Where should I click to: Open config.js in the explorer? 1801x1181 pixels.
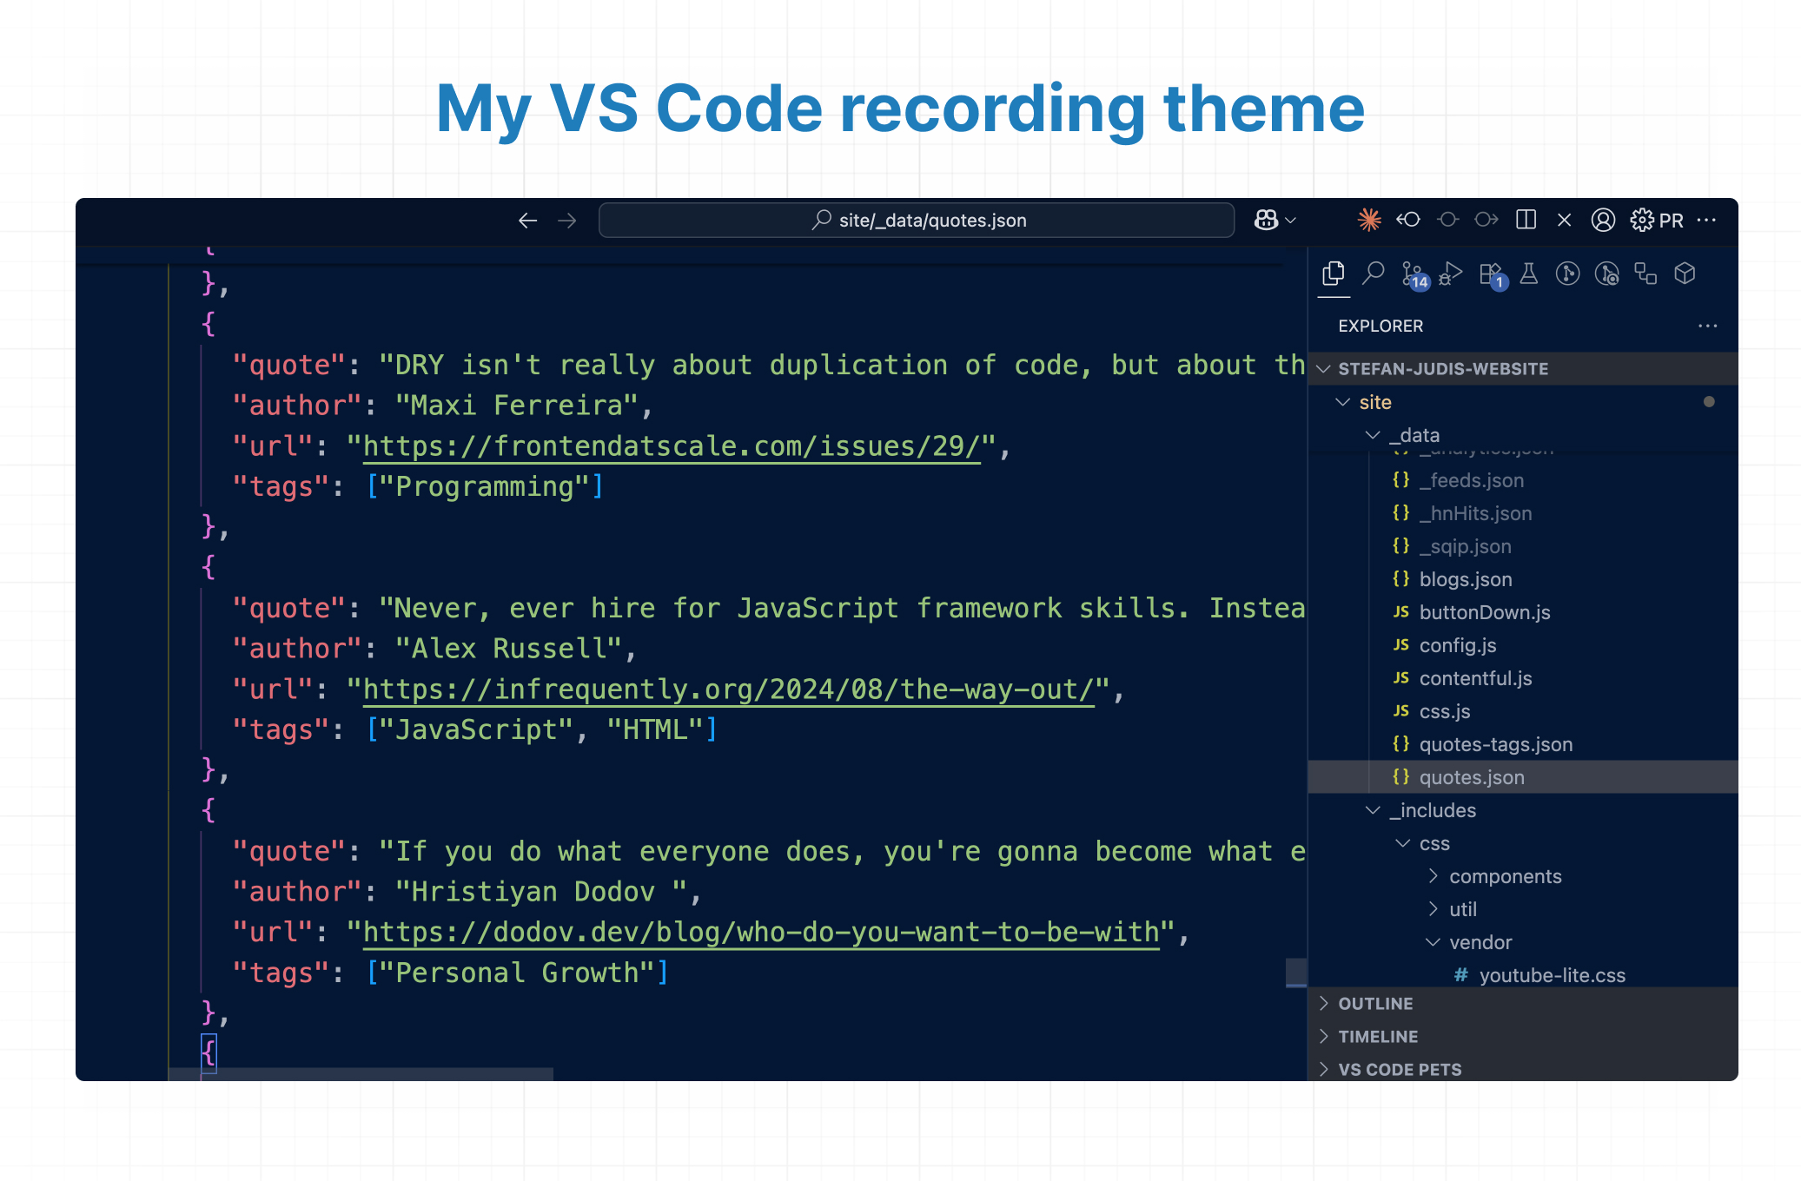pos(1523,645)
